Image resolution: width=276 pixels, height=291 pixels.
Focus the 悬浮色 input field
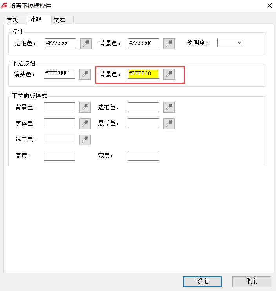pos(143,124)
